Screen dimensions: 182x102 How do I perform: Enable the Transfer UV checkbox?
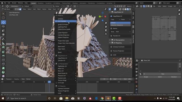pos(111,36)
